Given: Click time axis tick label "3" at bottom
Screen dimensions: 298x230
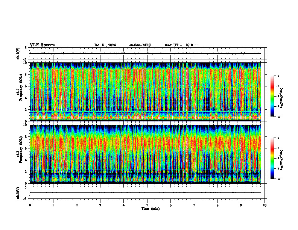Looking at the screenshot, I should pos(100,205).
